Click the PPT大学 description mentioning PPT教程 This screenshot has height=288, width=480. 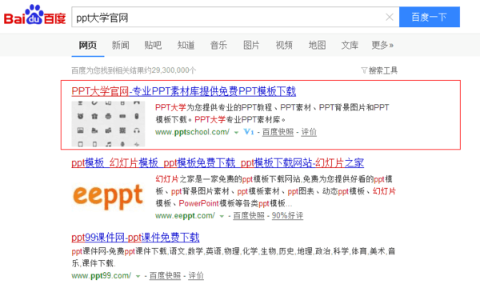point(272,114)
